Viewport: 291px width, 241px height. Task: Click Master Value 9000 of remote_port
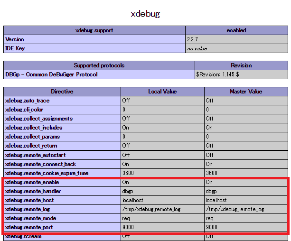[x=246, y=227]
